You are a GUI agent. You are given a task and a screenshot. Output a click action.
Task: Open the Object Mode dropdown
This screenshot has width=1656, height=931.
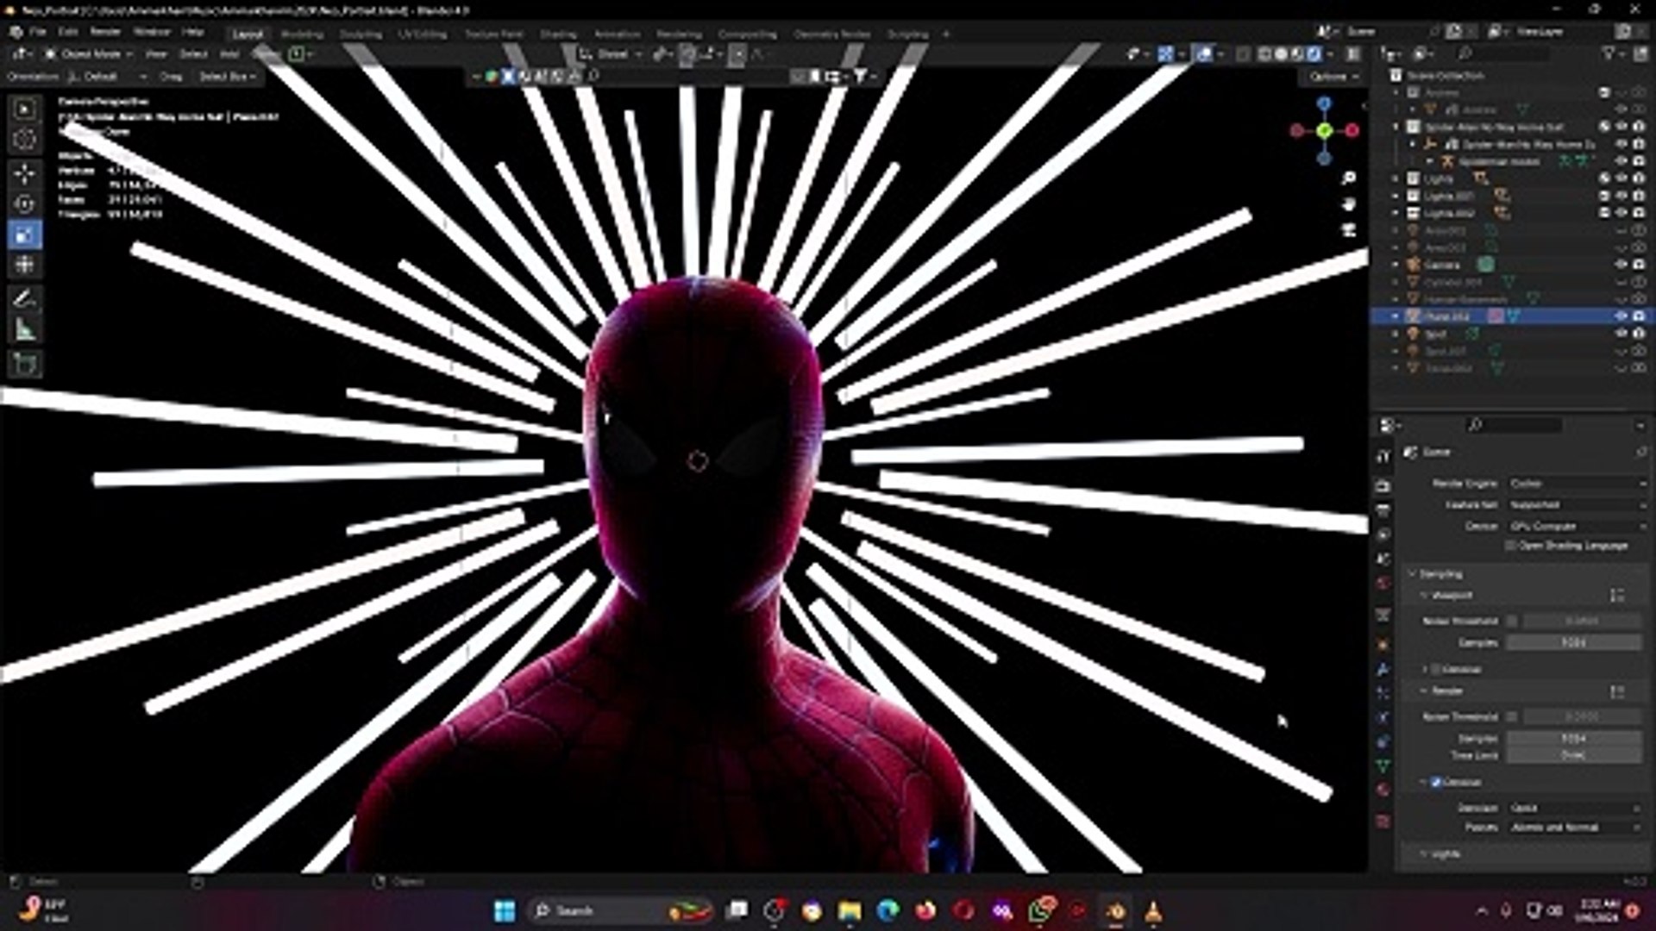click(x=88, y=53)
